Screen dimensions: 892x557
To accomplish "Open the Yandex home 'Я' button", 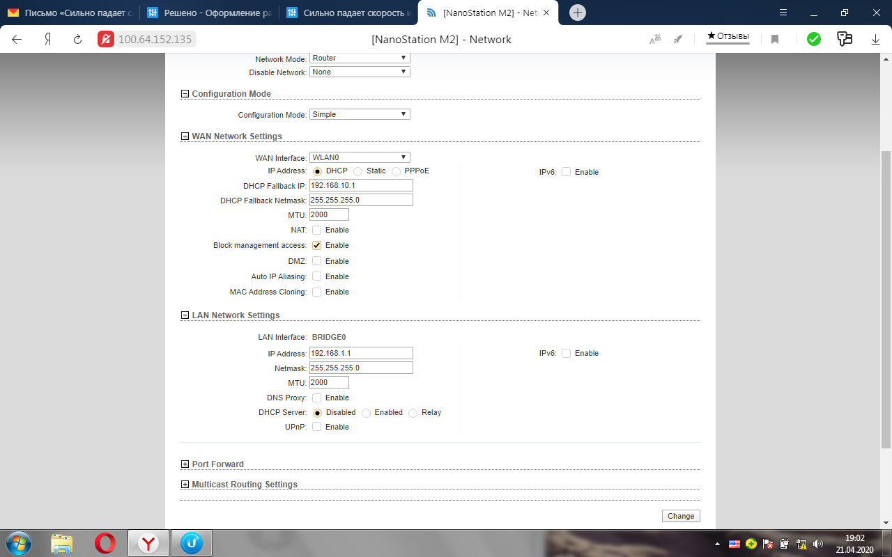I will (47, 40).
